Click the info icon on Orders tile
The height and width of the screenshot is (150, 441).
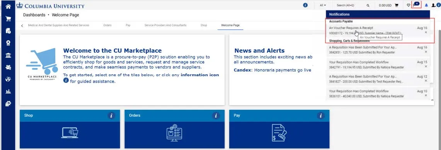pos(216,115)
